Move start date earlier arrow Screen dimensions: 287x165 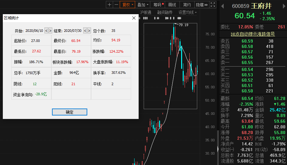(x=46, y=31)
